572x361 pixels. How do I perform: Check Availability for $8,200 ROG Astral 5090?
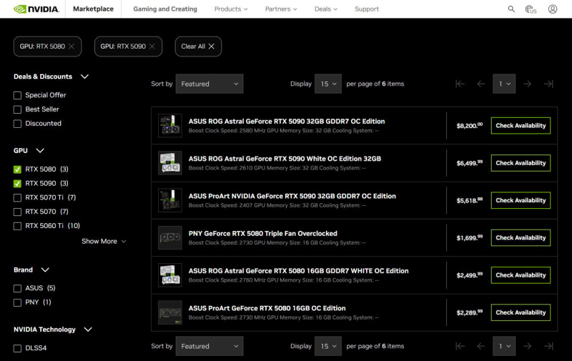click(x=521, y=125)
